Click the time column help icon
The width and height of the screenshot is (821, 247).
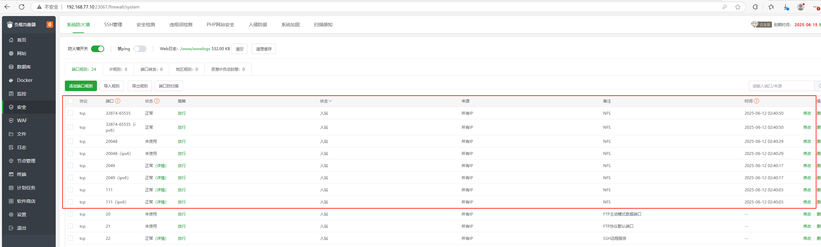(x=756, y=101)
